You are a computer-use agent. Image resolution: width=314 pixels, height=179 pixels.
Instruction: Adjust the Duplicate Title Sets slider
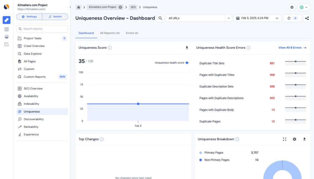click(295, 62)
